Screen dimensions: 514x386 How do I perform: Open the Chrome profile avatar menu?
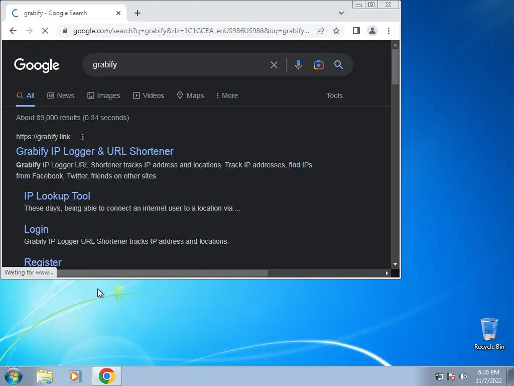(x=372, y=31)
